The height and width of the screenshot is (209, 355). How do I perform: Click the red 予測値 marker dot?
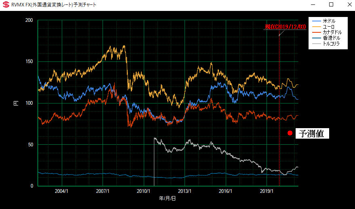coord(290,133)
